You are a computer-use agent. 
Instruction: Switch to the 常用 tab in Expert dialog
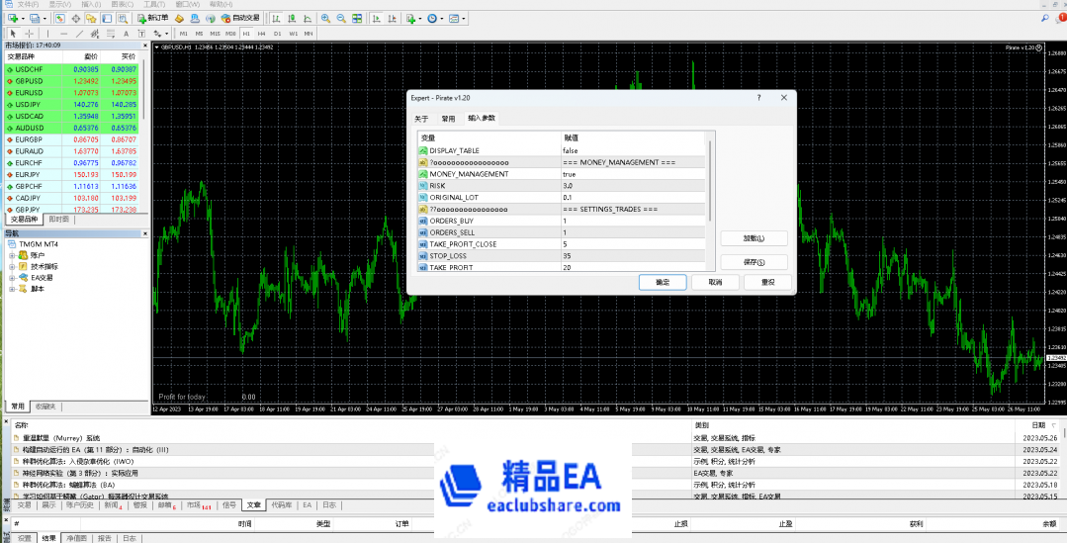click(448, 118)
